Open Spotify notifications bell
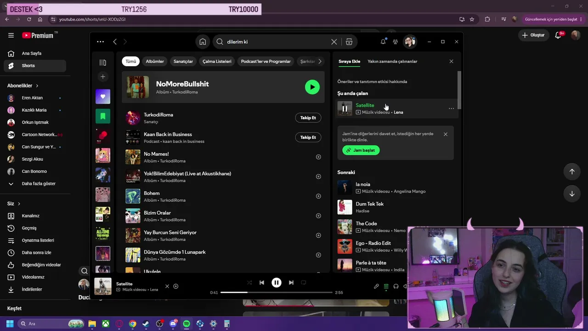 pos(383,42)
